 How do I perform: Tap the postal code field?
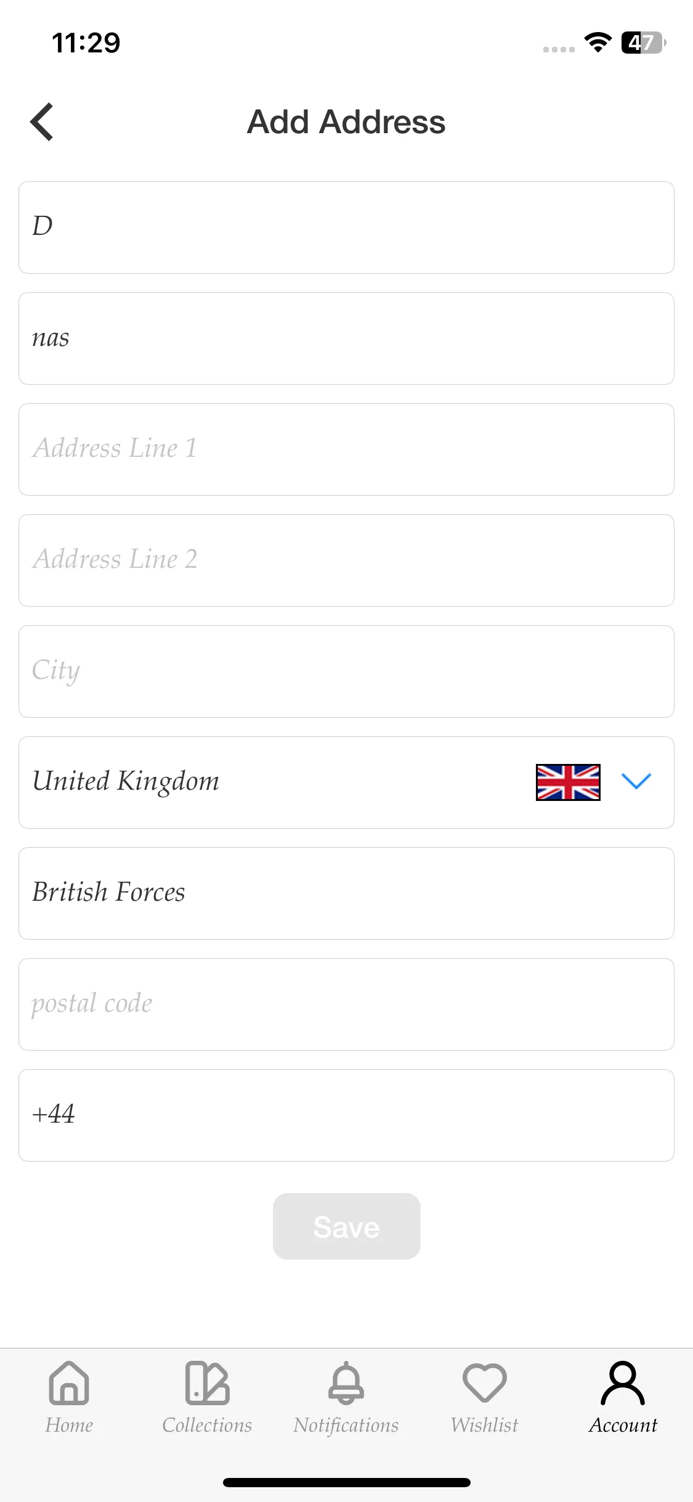(346, 1004)
